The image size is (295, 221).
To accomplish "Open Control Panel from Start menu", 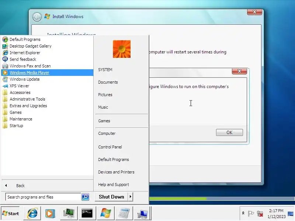I will (x=110, y=147).
